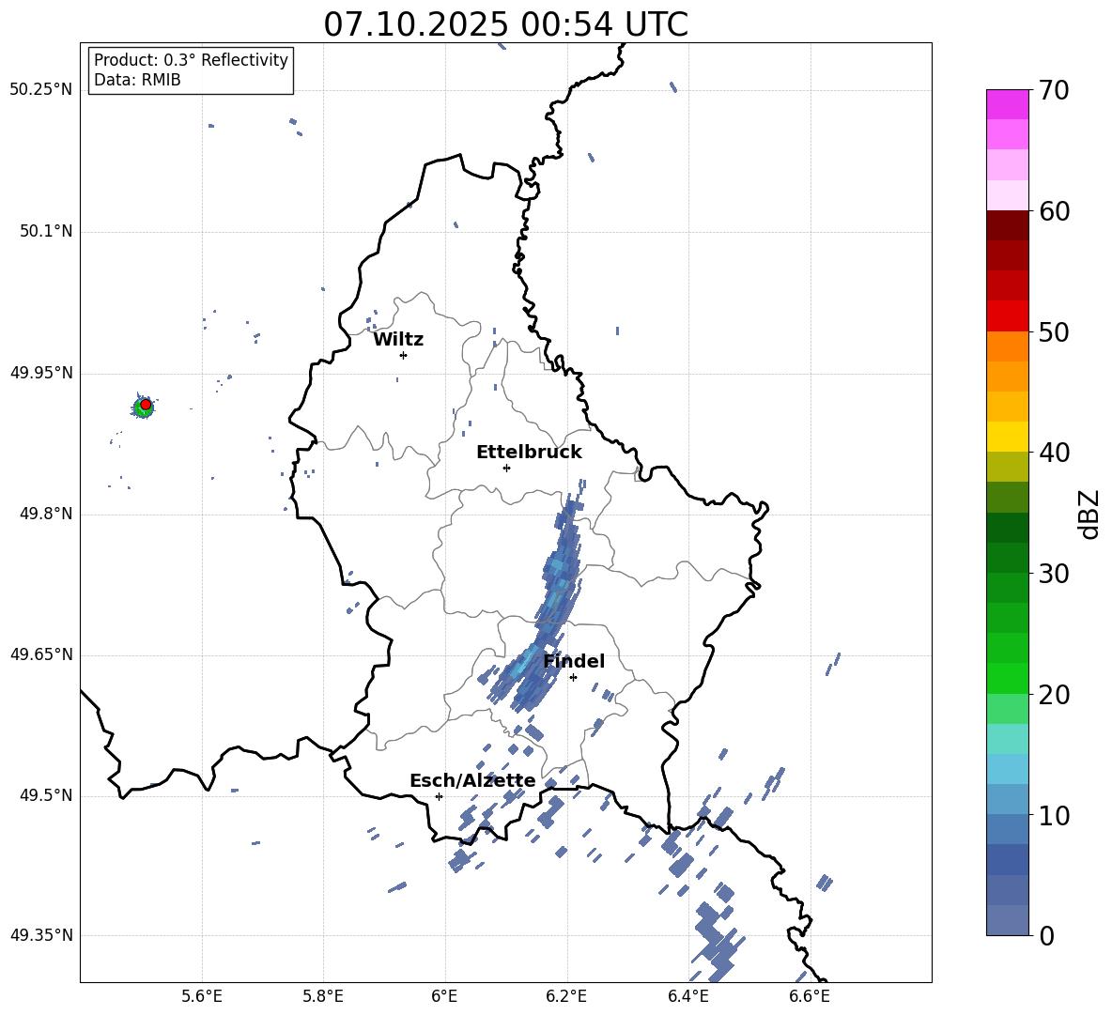Image resolution: width=1112 pixels, height=1015 pixels.
Task: Click the 5.6°E longitude label
Action: [x=202, y=996]
